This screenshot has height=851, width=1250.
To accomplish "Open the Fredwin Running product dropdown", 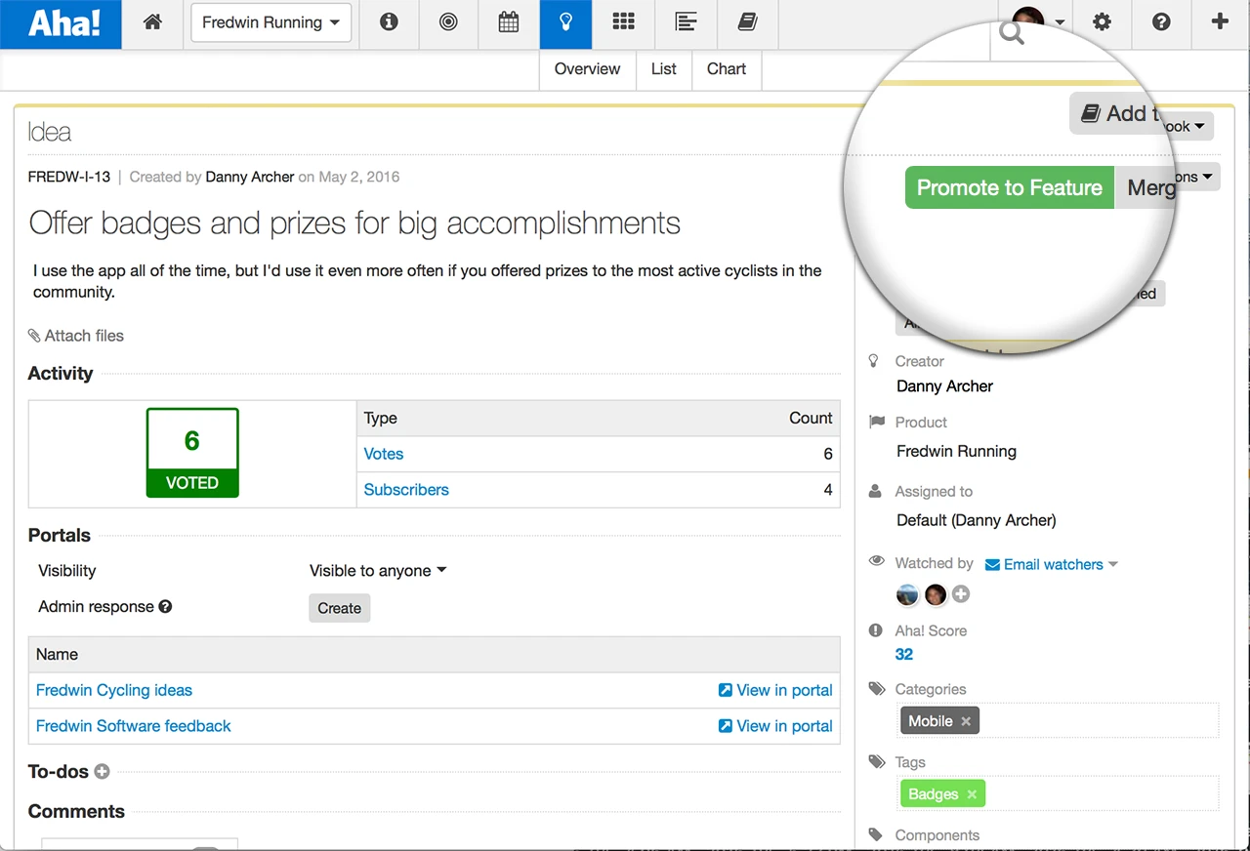I will pyautogui.click(x=271, y=22).
